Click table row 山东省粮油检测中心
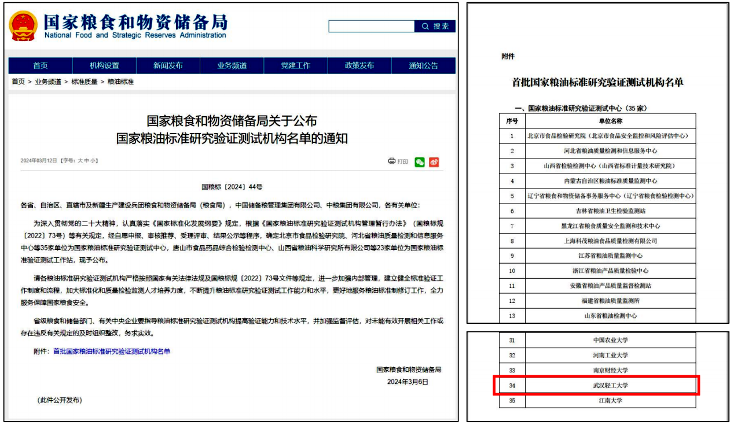 click(x=597, y=316)
